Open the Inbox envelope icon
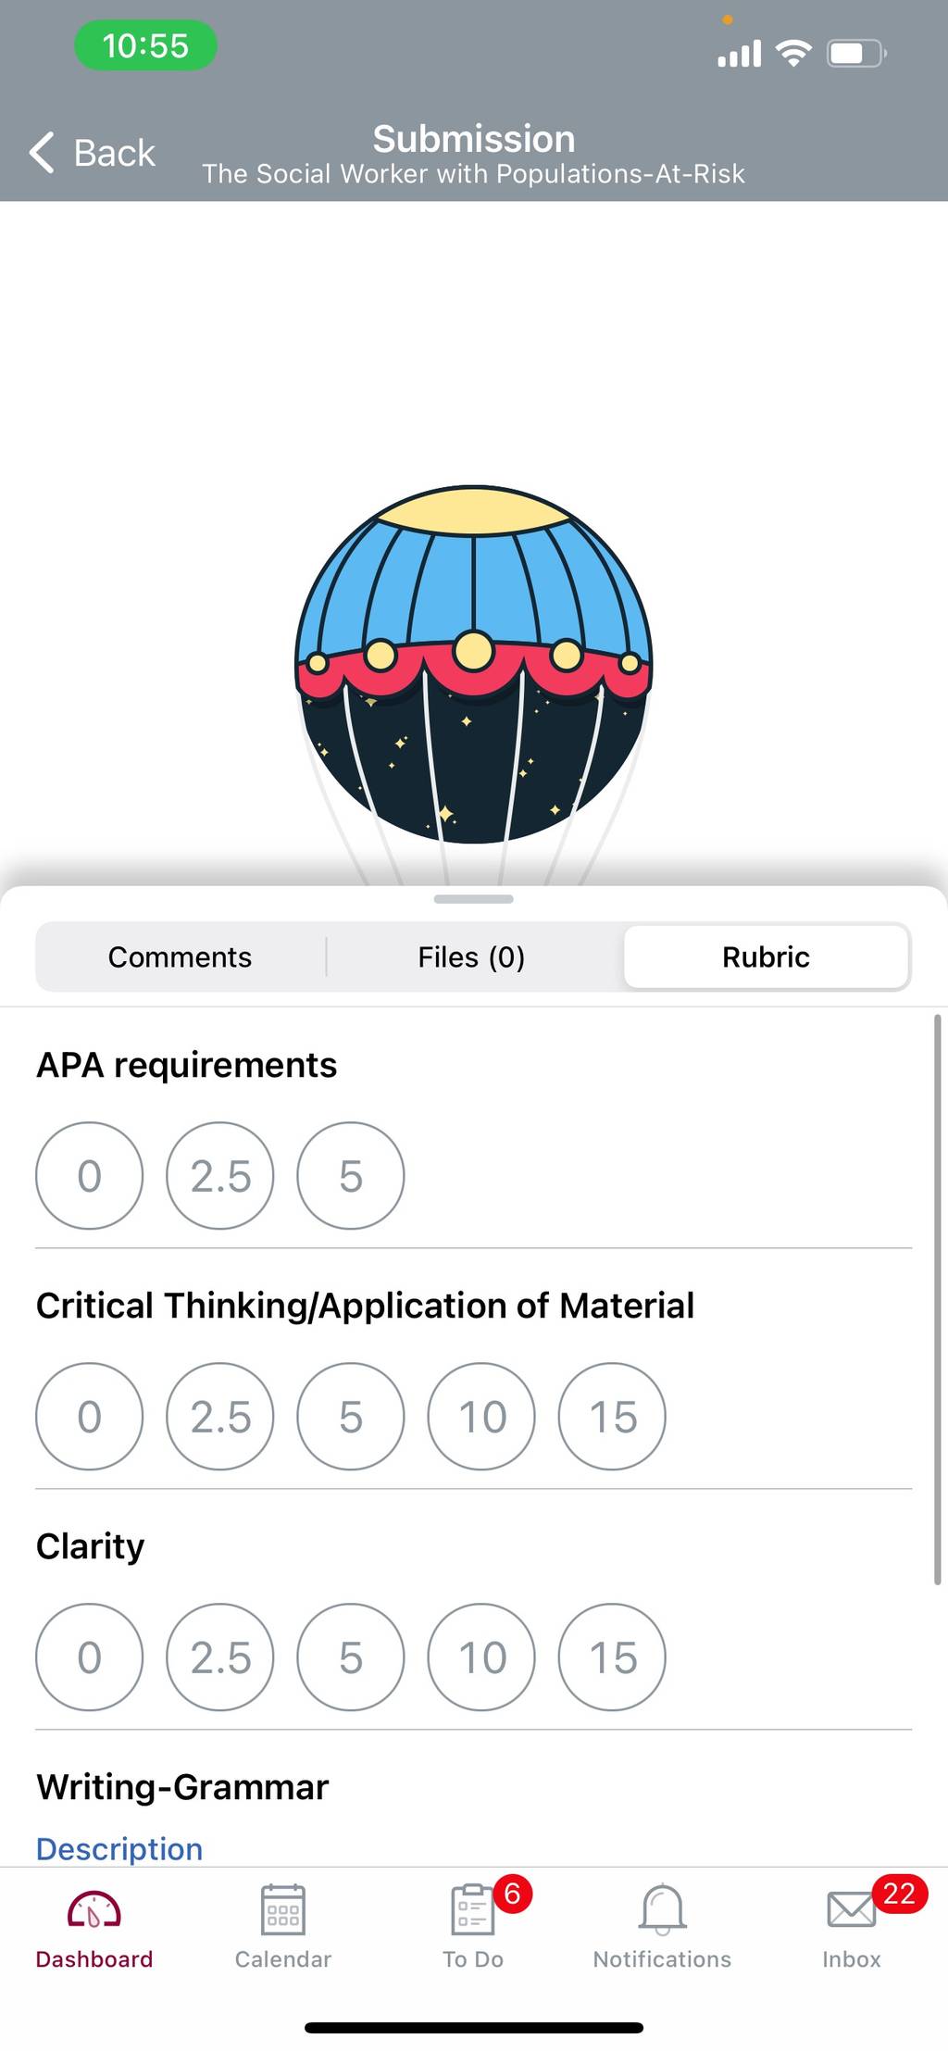 (851, 1909)
